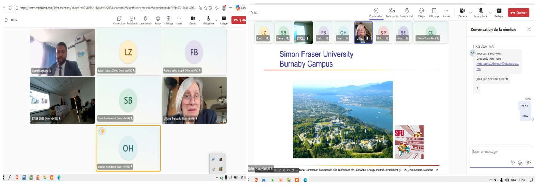This screenshot has height=185, width=538.
Task: Turn on Caméra in the right Teams window
Action: pos(462,13)
